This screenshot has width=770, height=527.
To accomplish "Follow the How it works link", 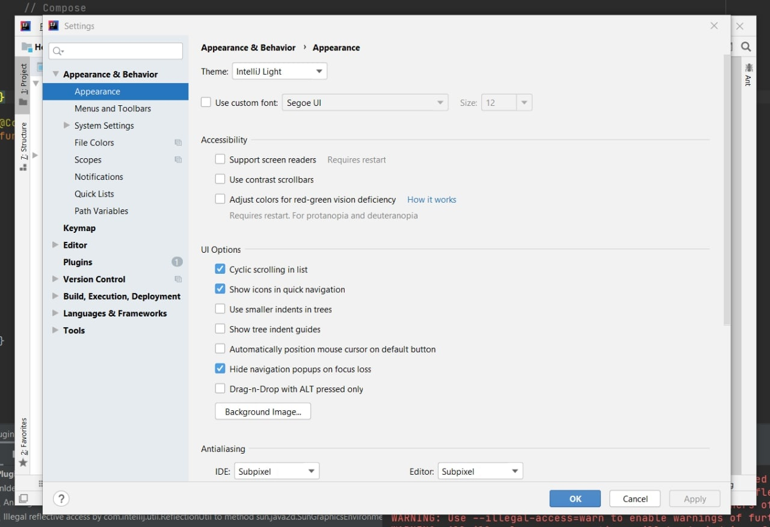I will [x=431, y=199].
